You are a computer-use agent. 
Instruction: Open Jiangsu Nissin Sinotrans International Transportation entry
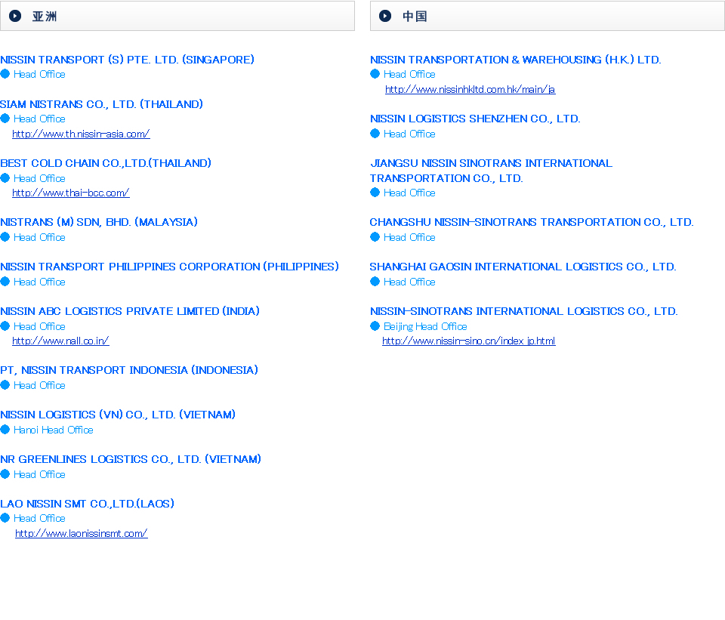(x=491, y=171)
